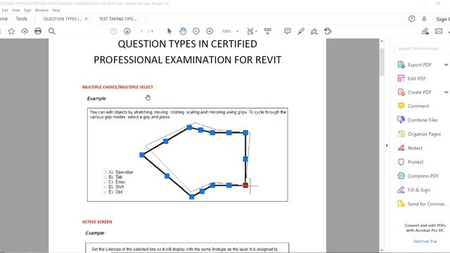The height and width of the screenshot is (253, 450).
Task: Open notifications bell icon
Action: (424, 19)
